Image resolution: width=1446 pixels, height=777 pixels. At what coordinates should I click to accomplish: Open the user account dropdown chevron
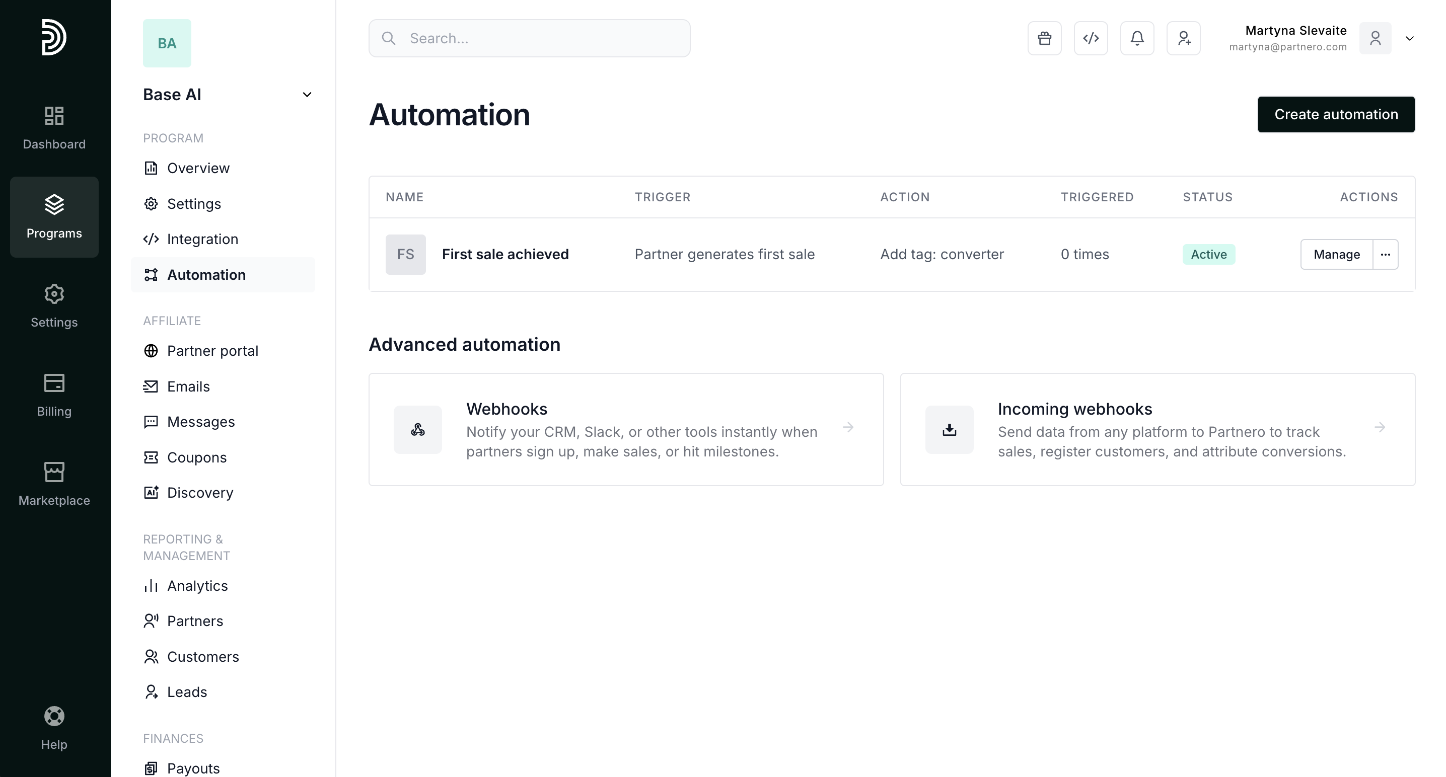click(1409, 38)
